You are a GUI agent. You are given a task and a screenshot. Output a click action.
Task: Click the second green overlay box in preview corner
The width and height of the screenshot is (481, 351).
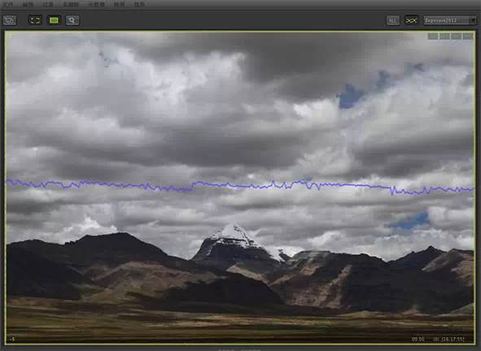tap(444, 36)
